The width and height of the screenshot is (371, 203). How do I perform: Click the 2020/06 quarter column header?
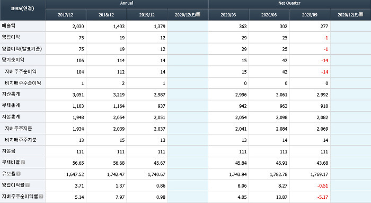click(x=269, y=15)
